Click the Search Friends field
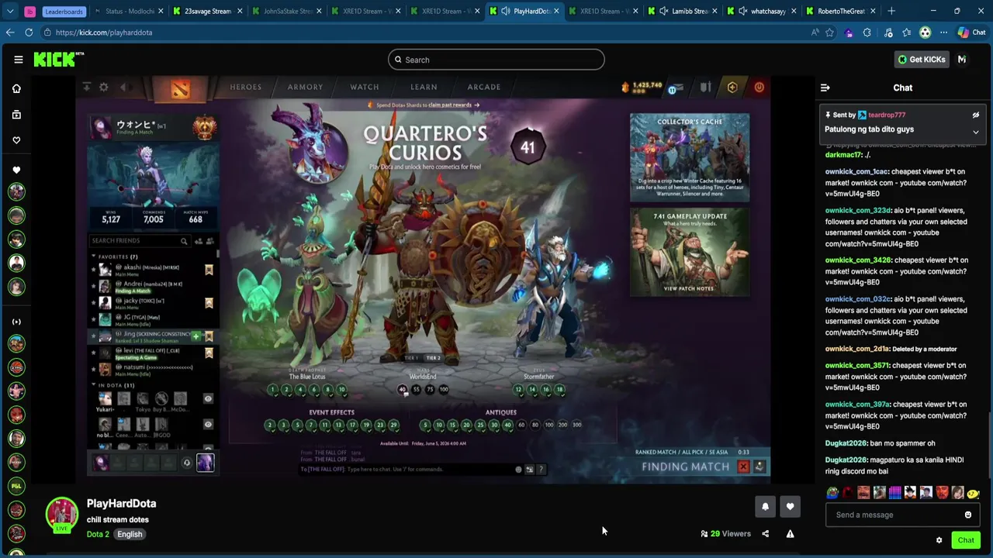This screenshot has height=558, width=993. 140,241
